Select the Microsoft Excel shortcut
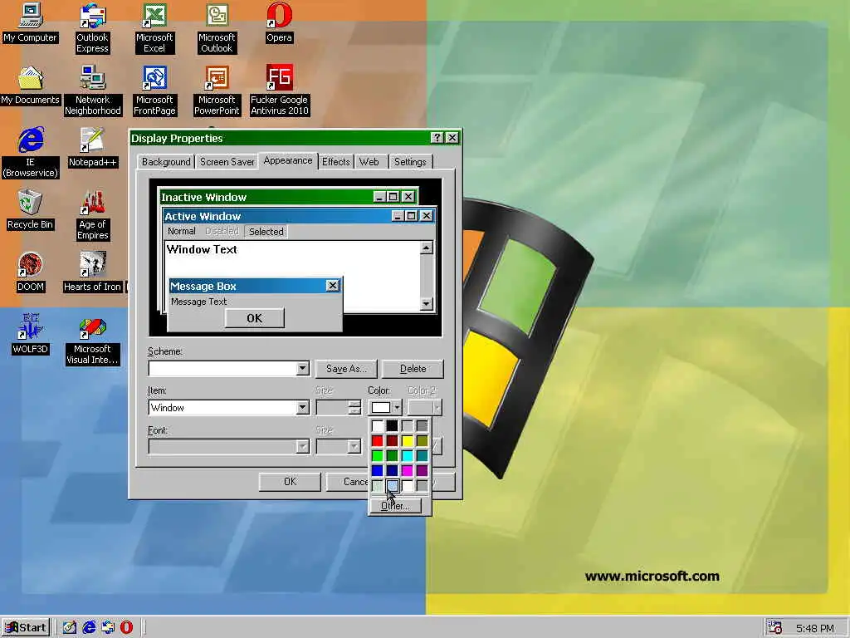 tap(154, 28)
